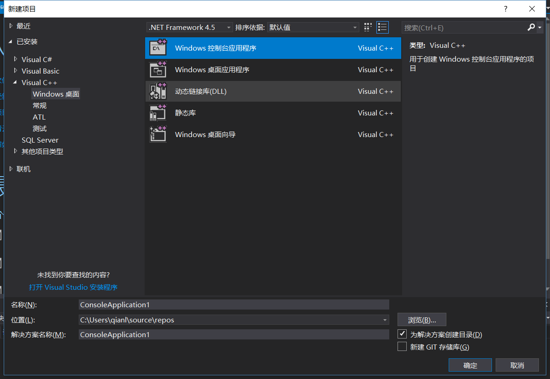The width and height of the screenshot is (550, 379).
Task: Expand the Visual Basic node
Action: click(16, 71)
